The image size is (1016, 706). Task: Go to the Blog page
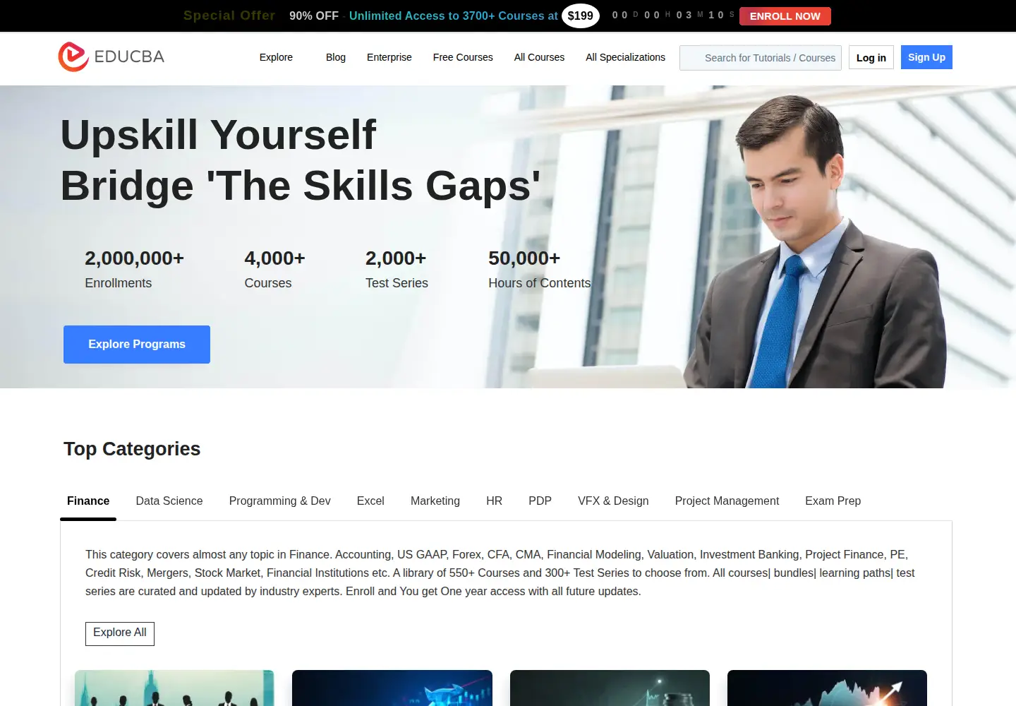336,57
